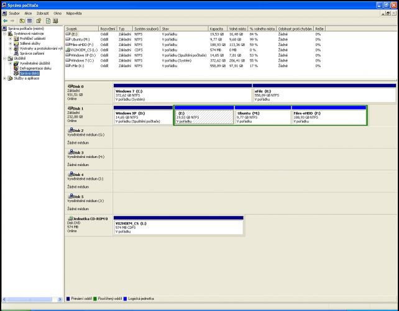Select the Disk 4 removable media icon

point(70,174)
